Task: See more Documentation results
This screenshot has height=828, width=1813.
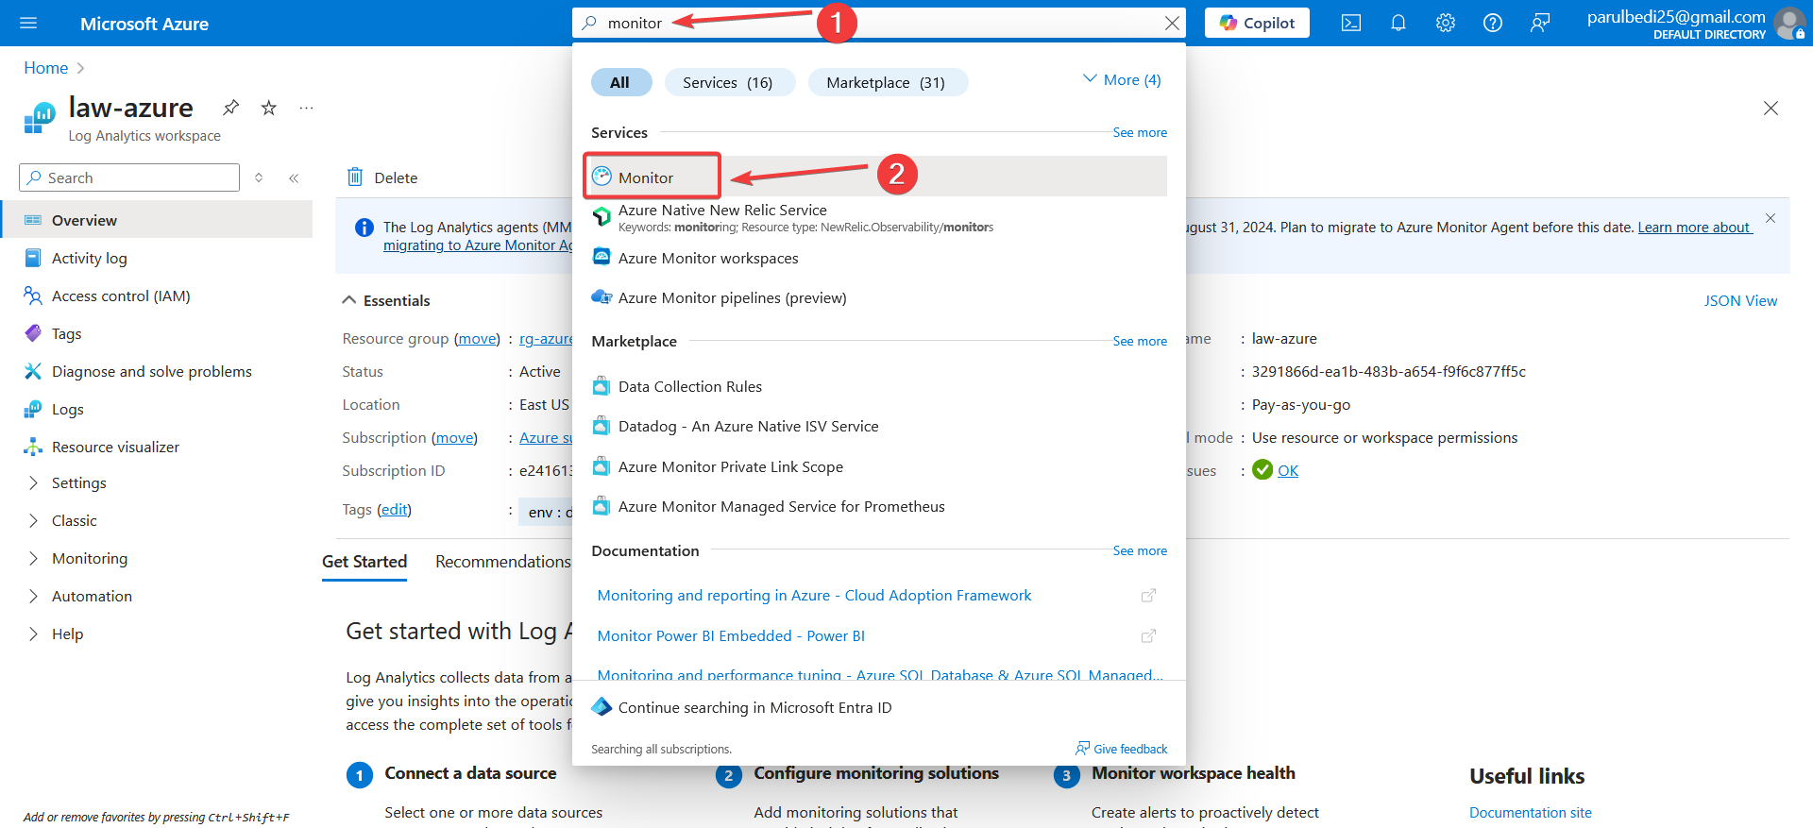Action: click(x=1140, y=550)
